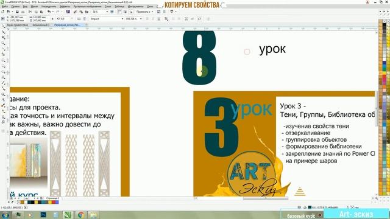
Task: Open the zoom level dropdown
Action: point(107,12)
